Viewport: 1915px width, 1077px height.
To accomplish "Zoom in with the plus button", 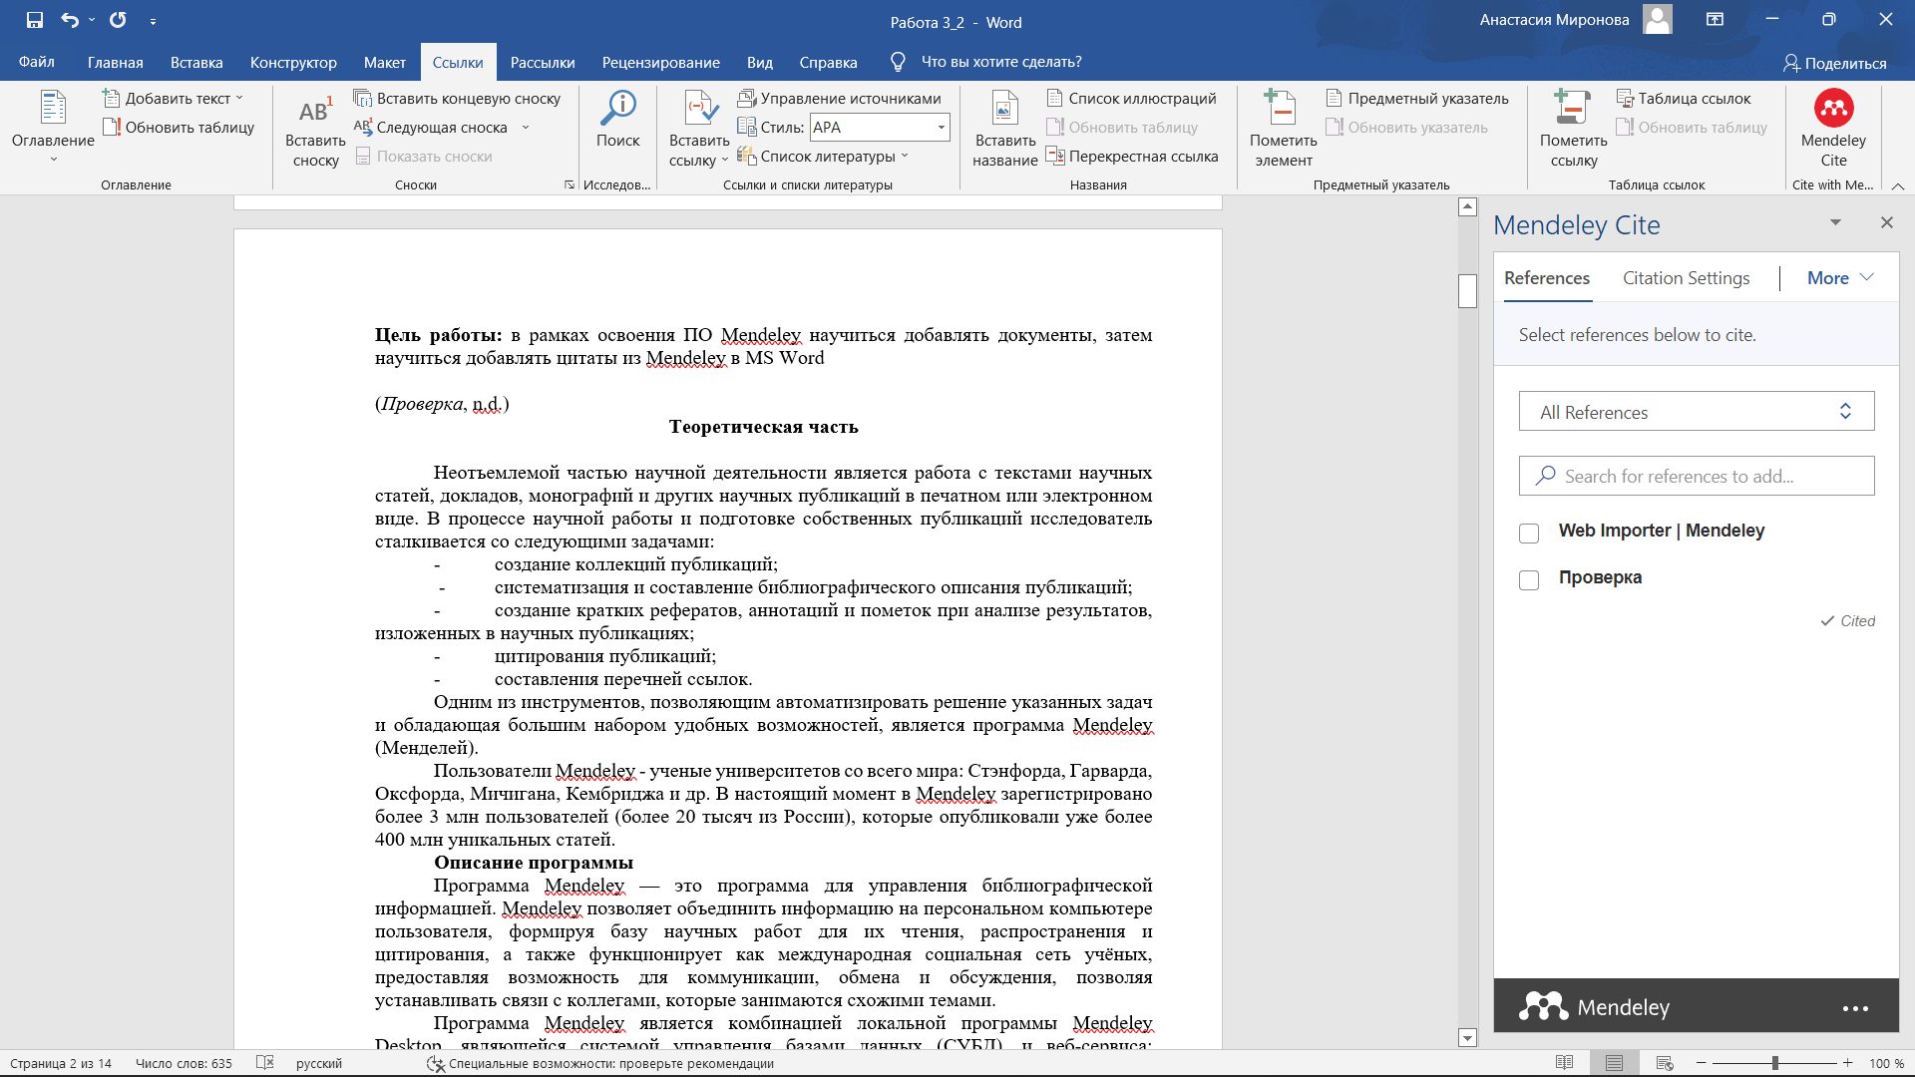I will [x=1847, y=1063].
